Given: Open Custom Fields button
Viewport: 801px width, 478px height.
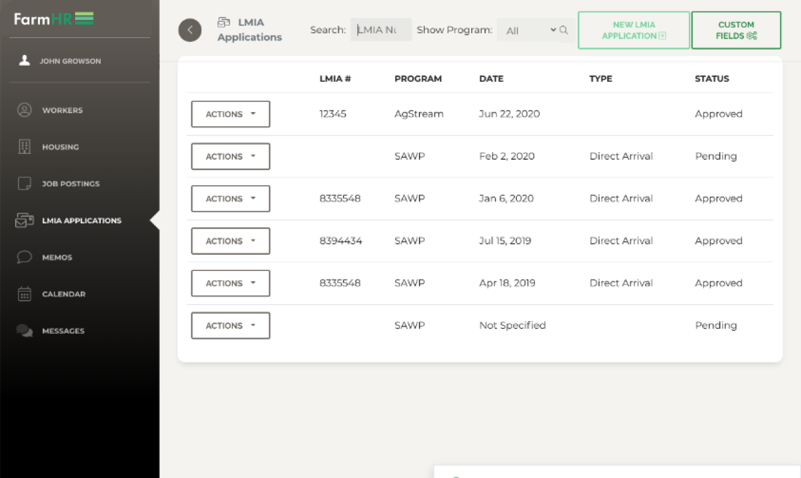Looking at the screenshot, I should point(737,30).
